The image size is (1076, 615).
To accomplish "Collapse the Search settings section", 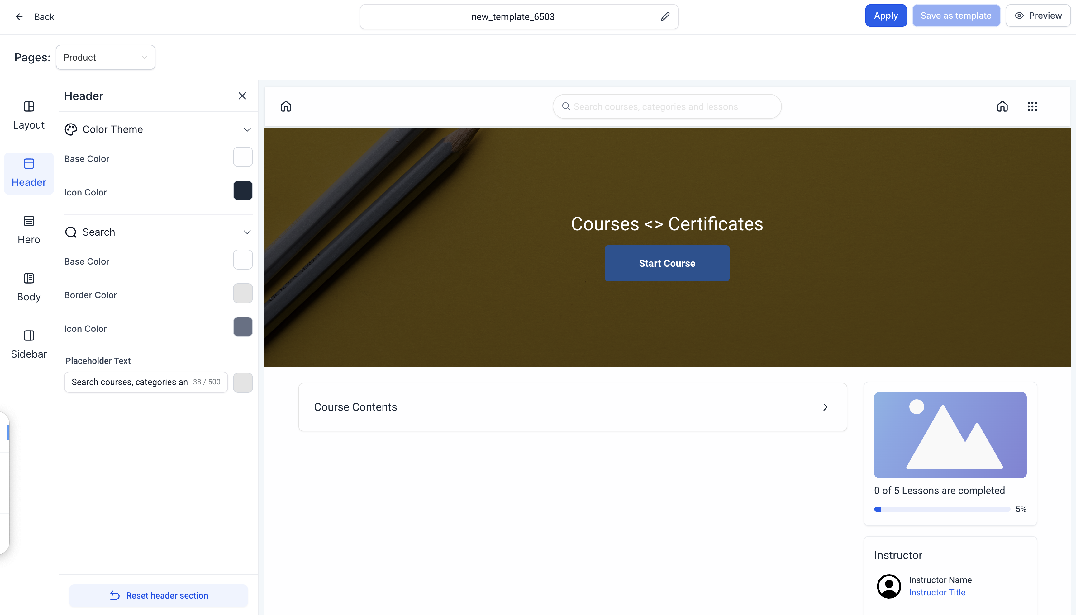I will pyautogui.click(x=247, y=232).
